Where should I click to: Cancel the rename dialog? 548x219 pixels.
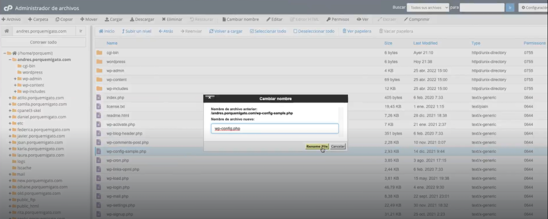338,146
